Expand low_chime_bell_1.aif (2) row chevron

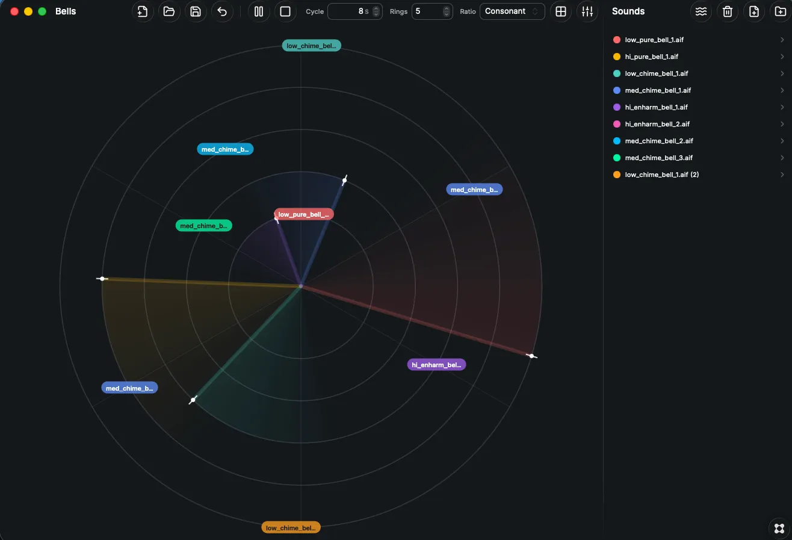pyautogui.click(x=782, y=175)
